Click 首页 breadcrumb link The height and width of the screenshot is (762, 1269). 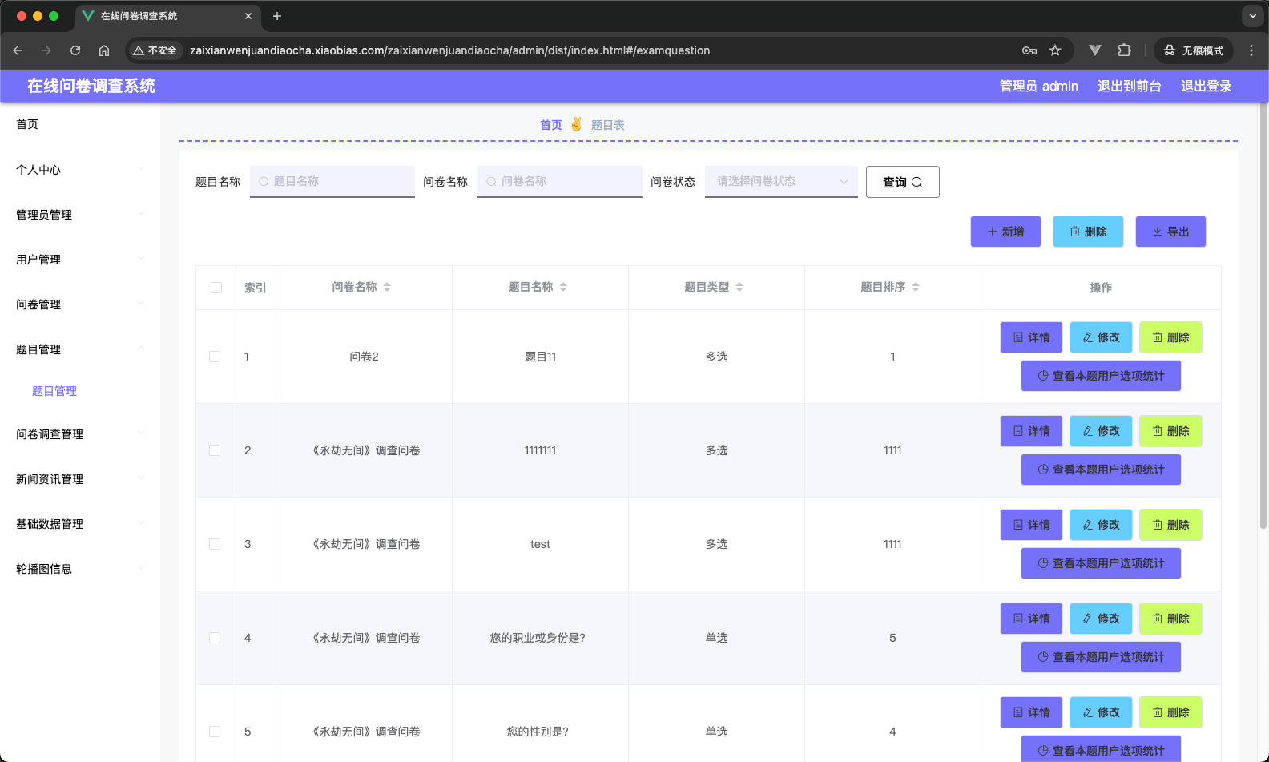pyautogui.click(x=551, y=125)
